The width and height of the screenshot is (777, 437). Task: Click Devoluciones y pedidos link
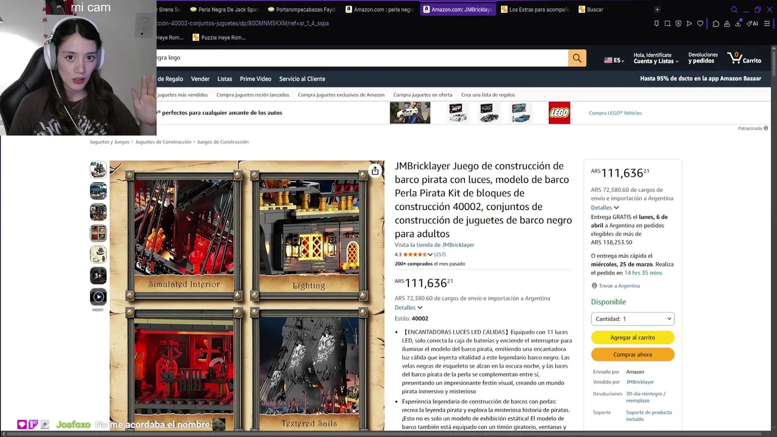pos(703,58)
